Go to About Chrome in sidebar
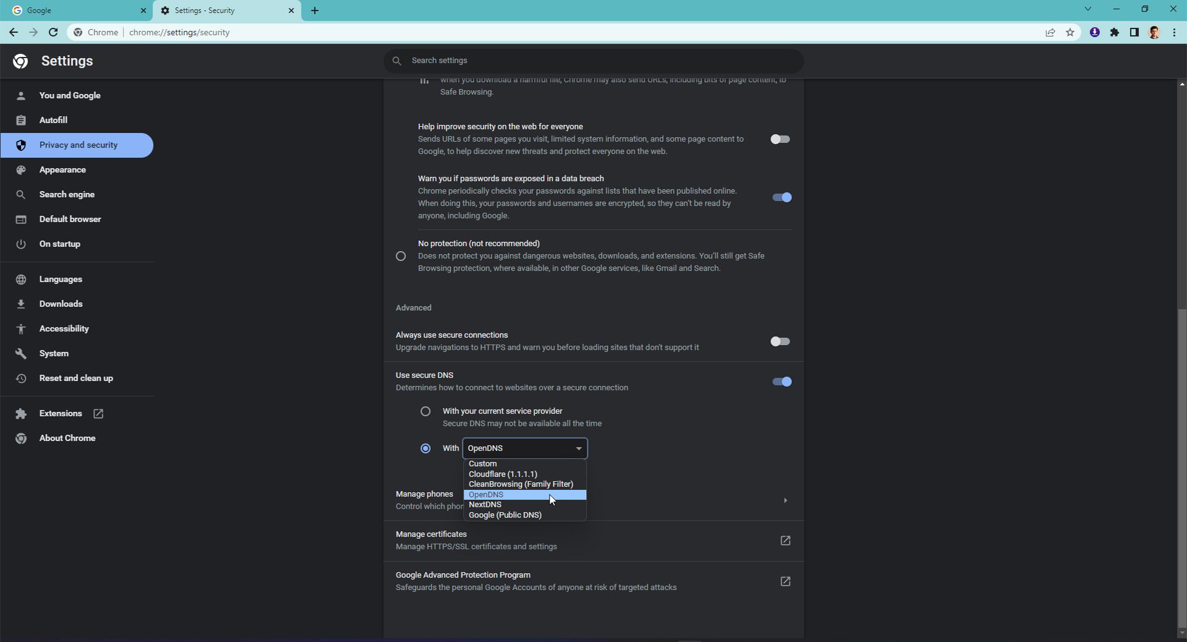Viewport: 1187px width, 642px height. click(x=67, y=439)
